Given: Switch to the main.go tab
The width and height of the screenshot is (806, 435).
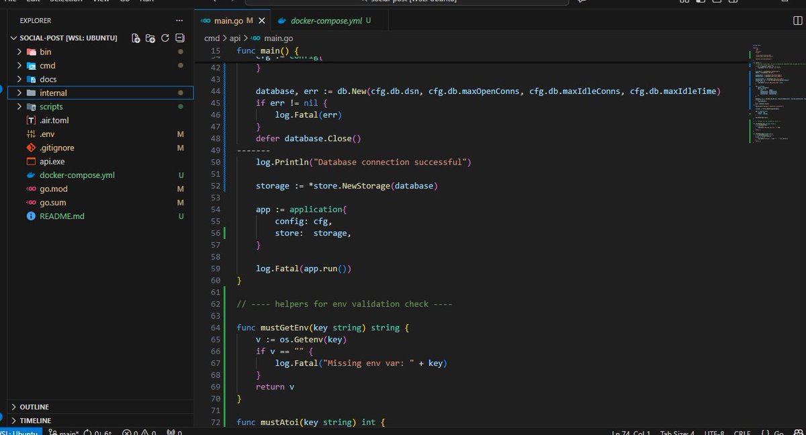Looking at the screenshot, I should pyautogui.click(x=232, y=21).
